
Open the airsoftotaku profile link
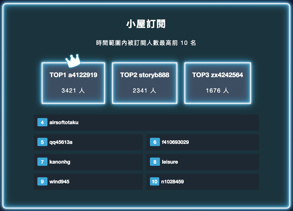(x=64, y=122)
